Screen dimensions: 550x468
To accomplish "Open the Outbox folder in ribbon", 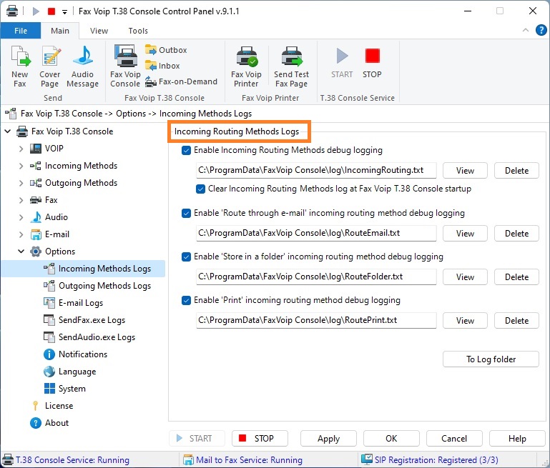I will click(166, 50).
